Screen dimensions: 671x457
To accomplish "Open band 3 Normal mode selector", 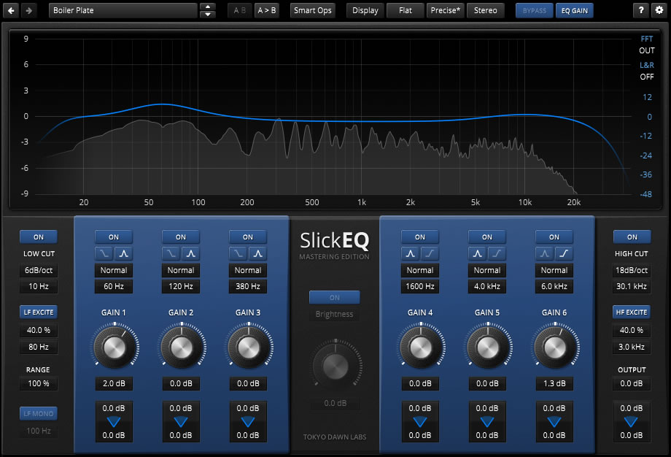I will pos(248,270).
